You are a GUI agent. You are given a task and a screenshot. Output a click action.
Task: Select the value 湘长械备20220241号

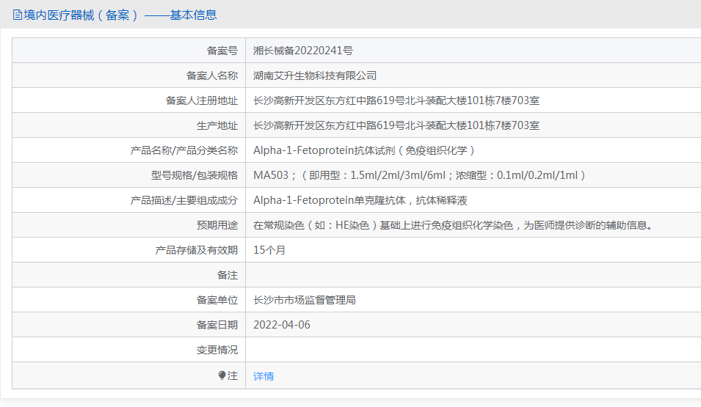click(302, 51)
